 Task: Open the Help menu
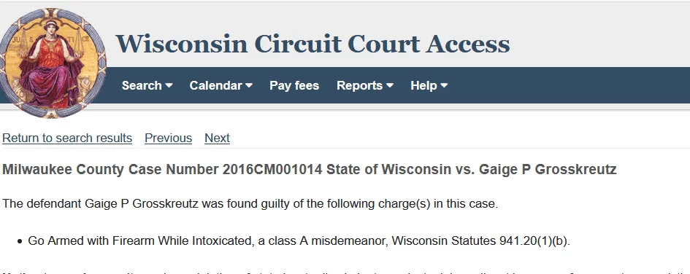(x=429, y=85)
